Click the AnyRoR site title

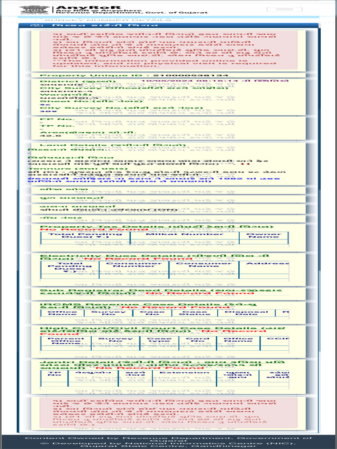click(89, 7)
